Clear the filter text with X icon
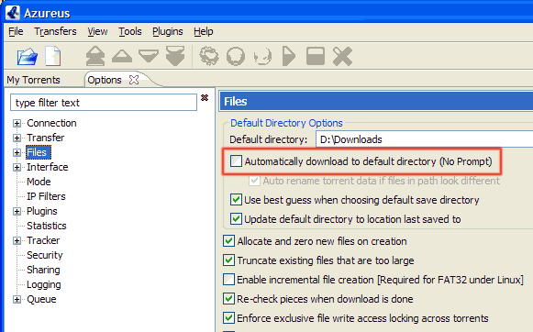This screenshot has width=533, height=332. click(x=205, y=98)
